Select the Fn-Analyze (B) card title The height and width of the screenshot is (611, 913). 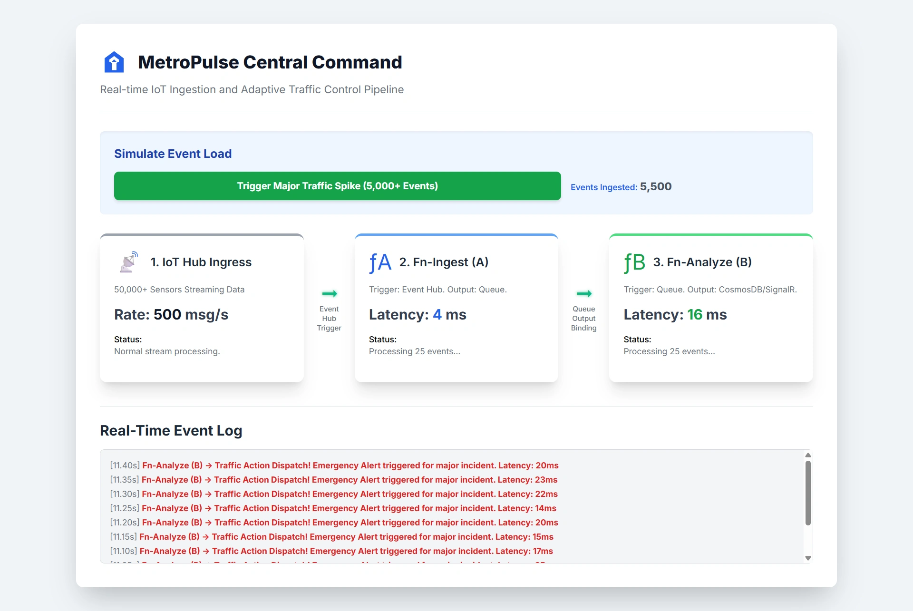[x=702, y=262]
